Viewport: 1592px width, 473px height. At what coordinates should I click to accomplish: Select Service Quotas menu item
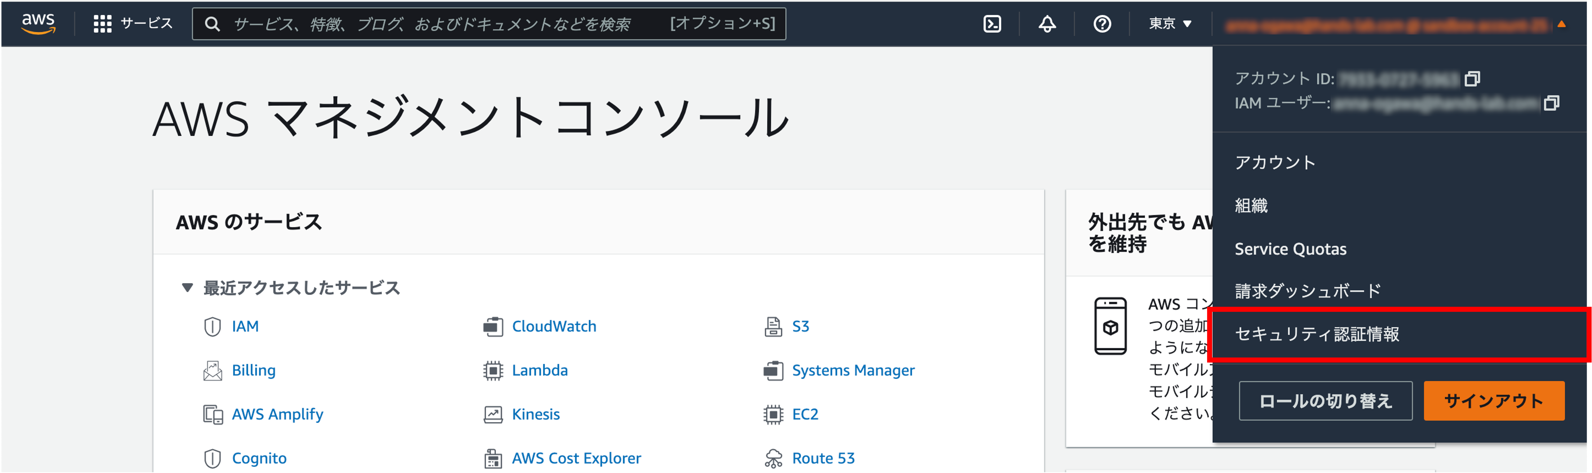point(1290,249)
